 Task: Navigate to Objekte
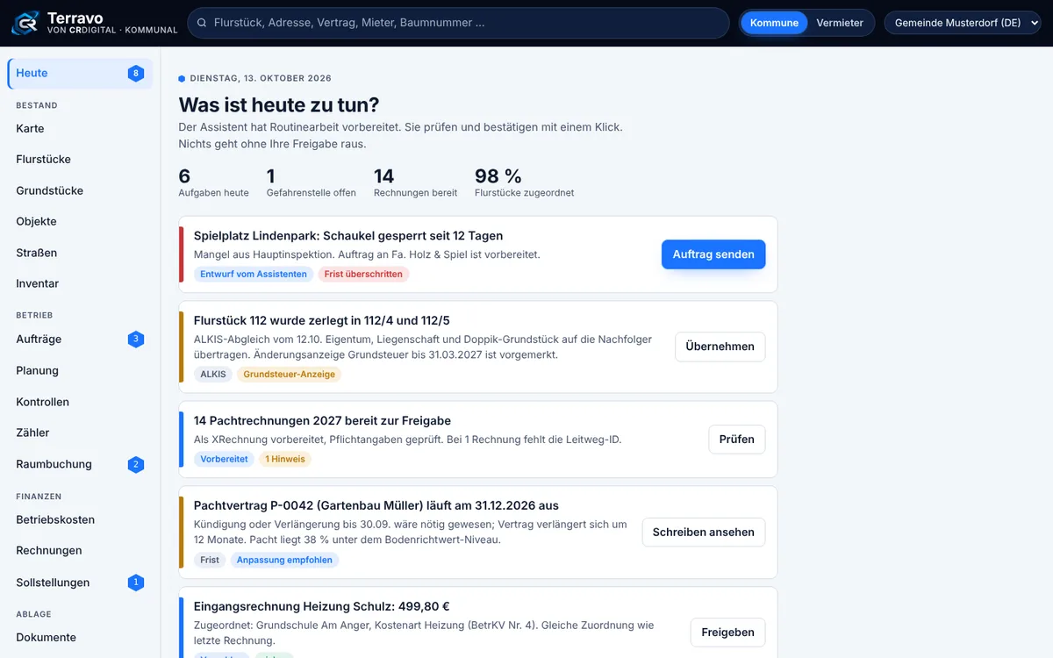pos(80,221)
